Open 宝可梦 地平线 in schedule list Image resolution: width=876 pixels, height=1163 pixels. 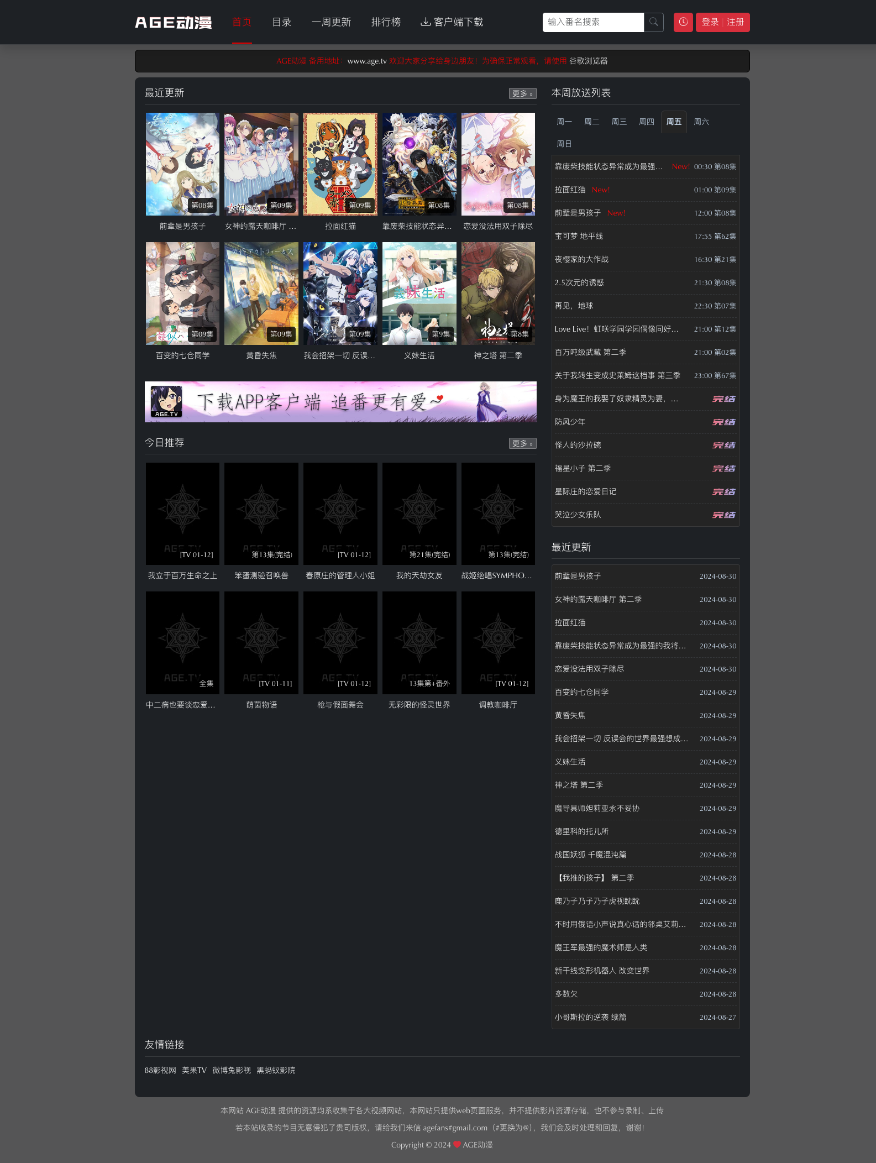(x=579, y=236)
